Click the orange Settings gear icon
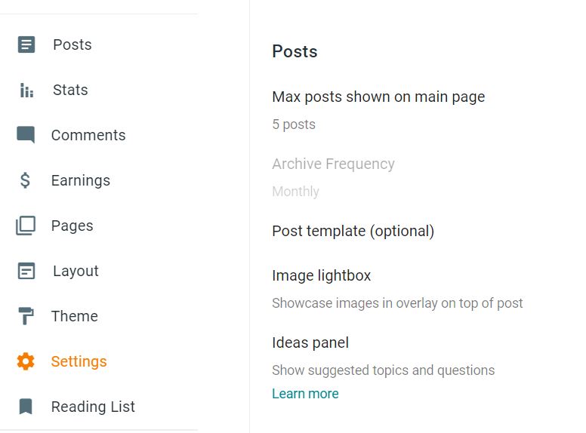The height and width of the screenshot is (433, 586). point(26,361)
